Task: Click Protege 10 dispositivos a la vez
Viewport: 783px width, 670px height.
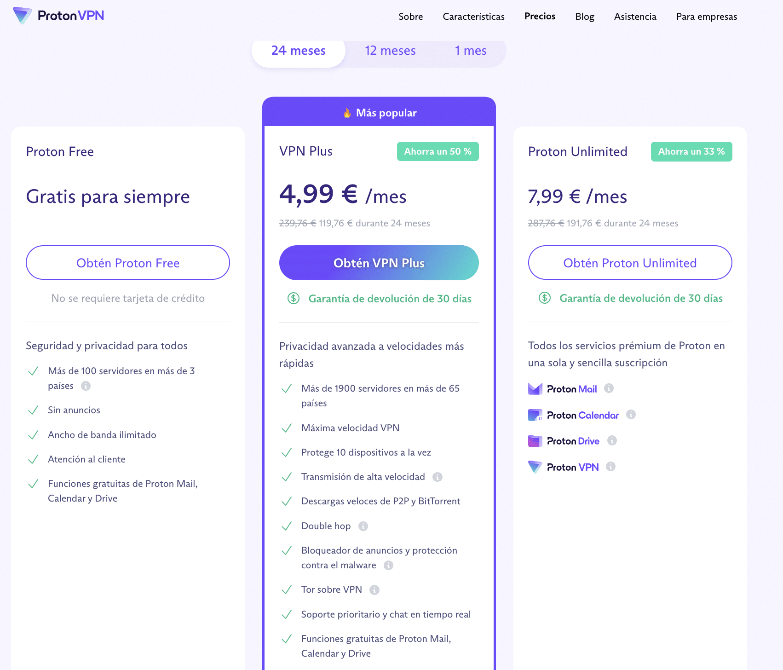Action: (x=366, y=452)
